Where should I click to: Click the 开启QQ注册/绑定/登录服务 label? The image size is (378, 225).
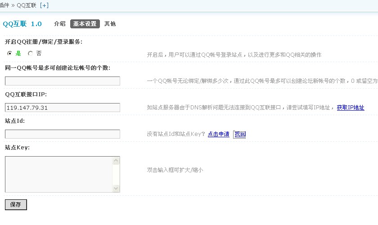click(44, 42)
